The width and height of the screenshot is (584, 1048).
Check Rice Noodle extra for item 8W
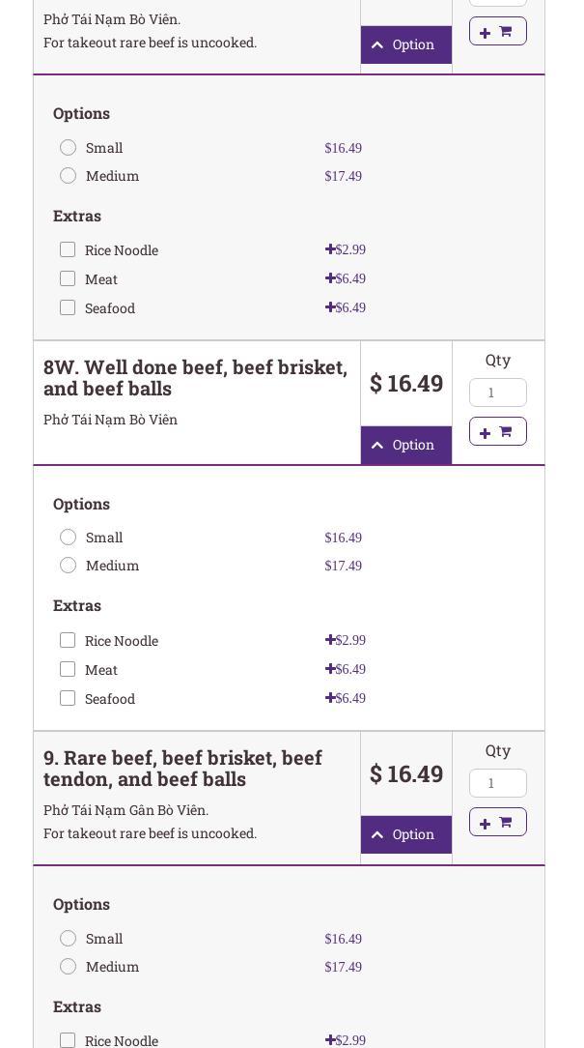click(x=68, y=640)
